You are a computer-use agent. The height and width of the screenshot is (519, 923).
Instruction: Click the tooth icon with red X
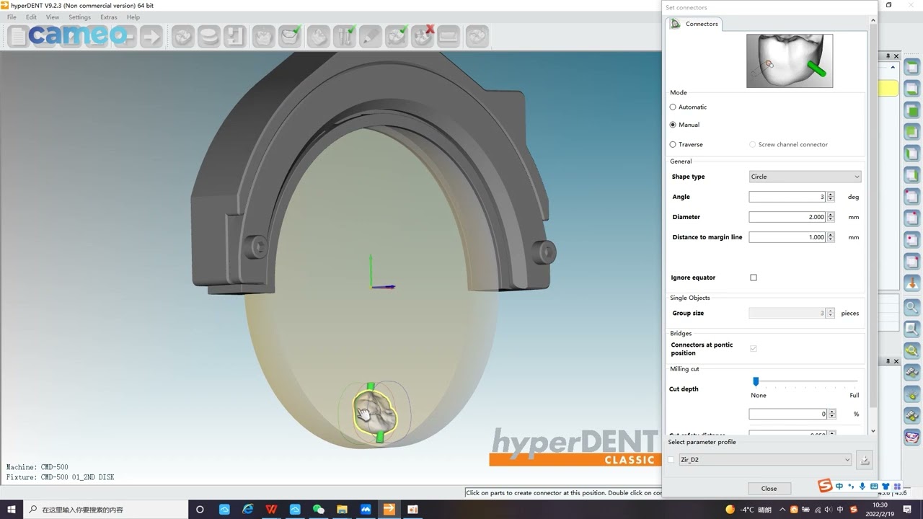tap(423, 36)
